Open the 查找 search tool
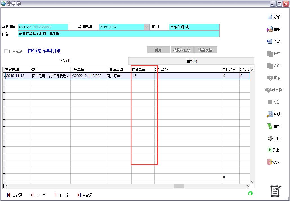Viewport: 290px width, 201px height. click(270, 114)
